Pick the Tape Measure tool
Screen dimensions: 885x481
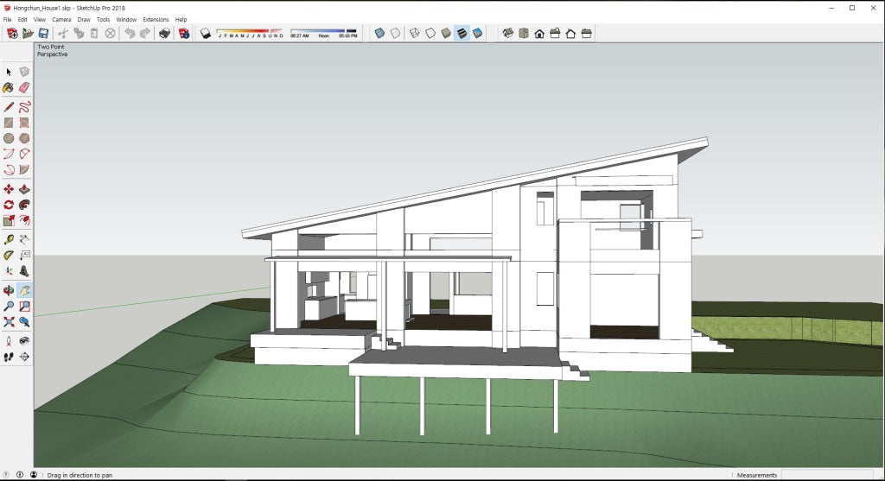click(9, 240)
